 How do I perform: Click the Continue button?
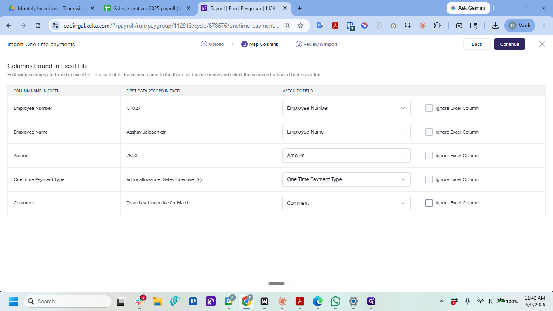point(510,44)
